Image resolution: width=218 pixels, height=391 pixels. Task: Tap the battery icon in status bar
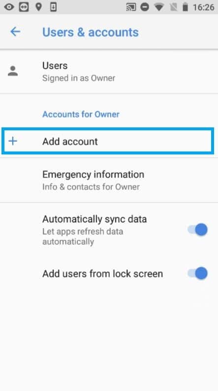(185, 7)
